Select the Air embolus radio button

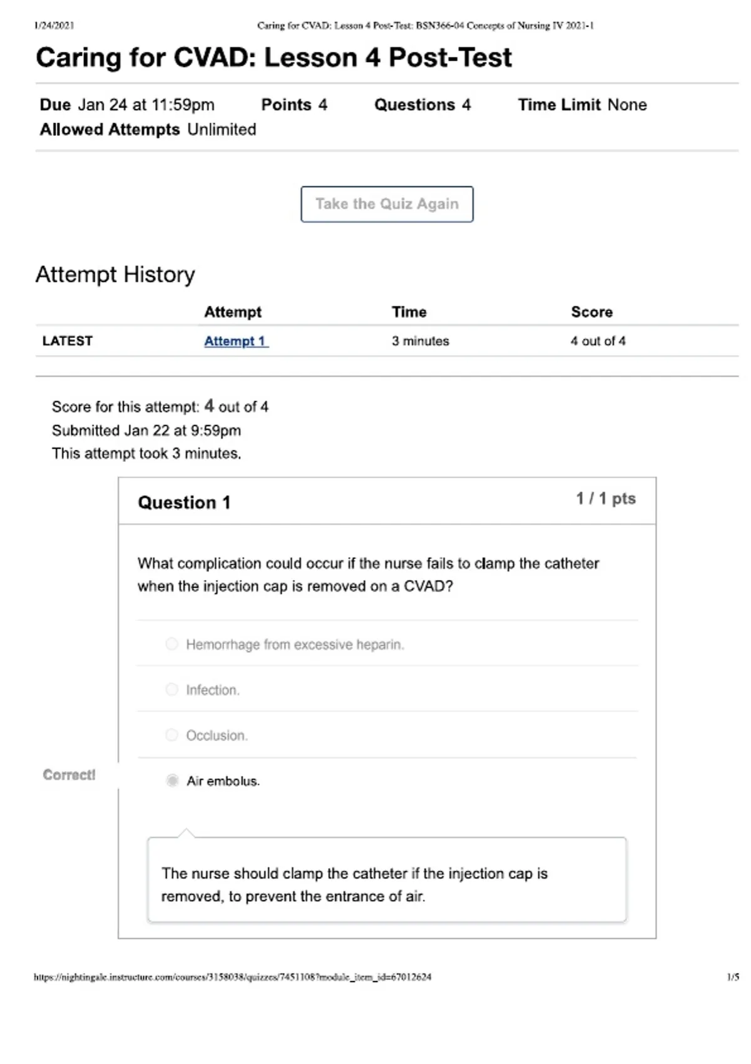pos(172,780)
